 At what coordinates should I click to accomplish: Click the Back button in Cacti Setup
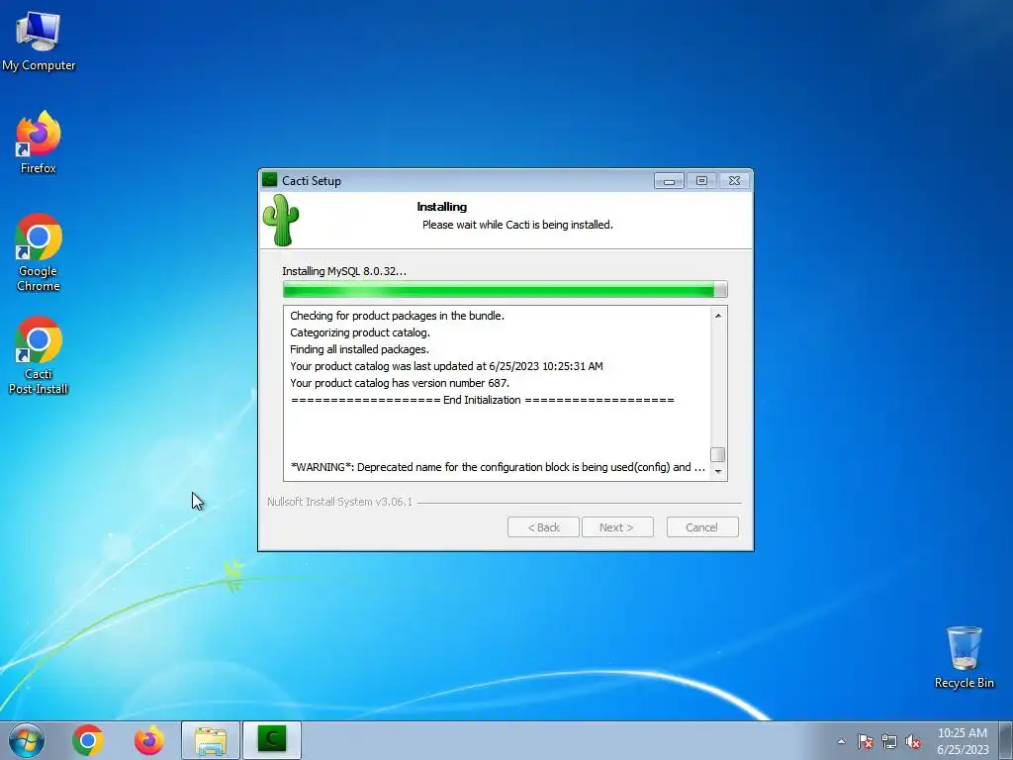tap(543, 527)
